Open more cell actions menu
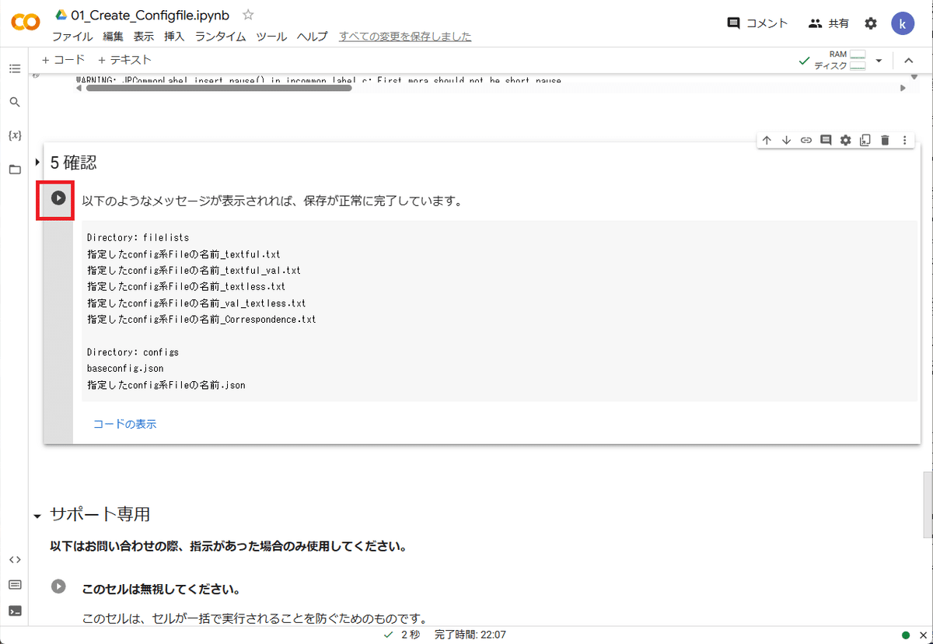The width and height of the screenshot is (933, 644). click(x=904, y=140)
